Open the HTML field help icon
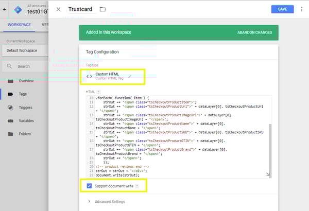 [x=98, y=92]
